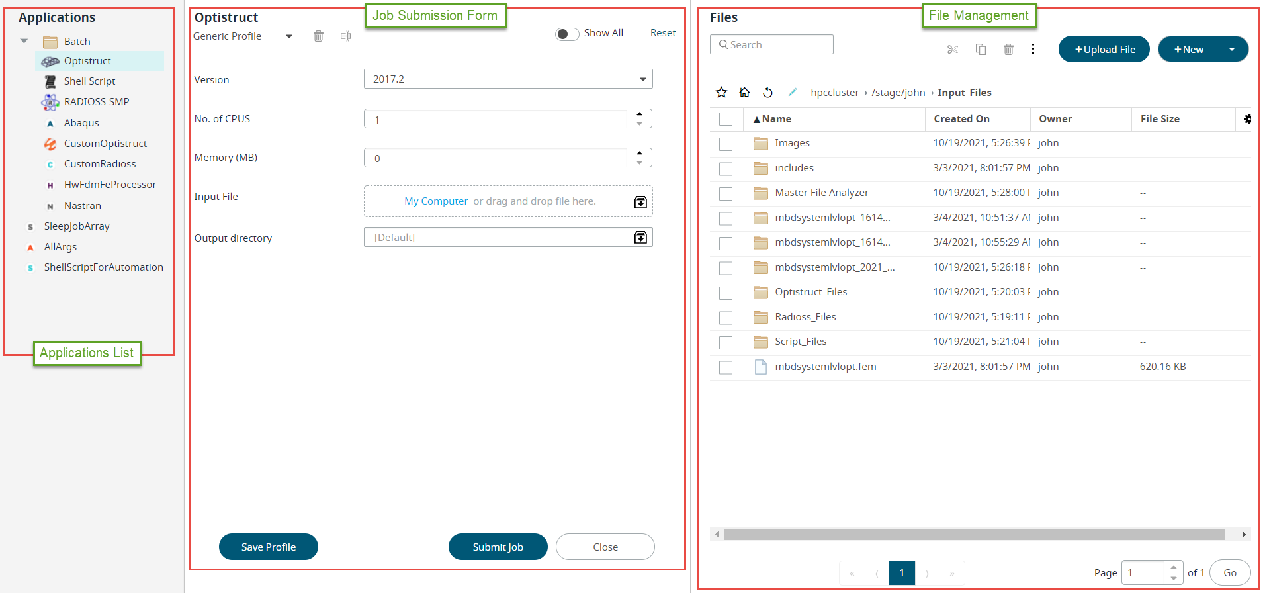Toggle the Show All switch

click(567, 34)
